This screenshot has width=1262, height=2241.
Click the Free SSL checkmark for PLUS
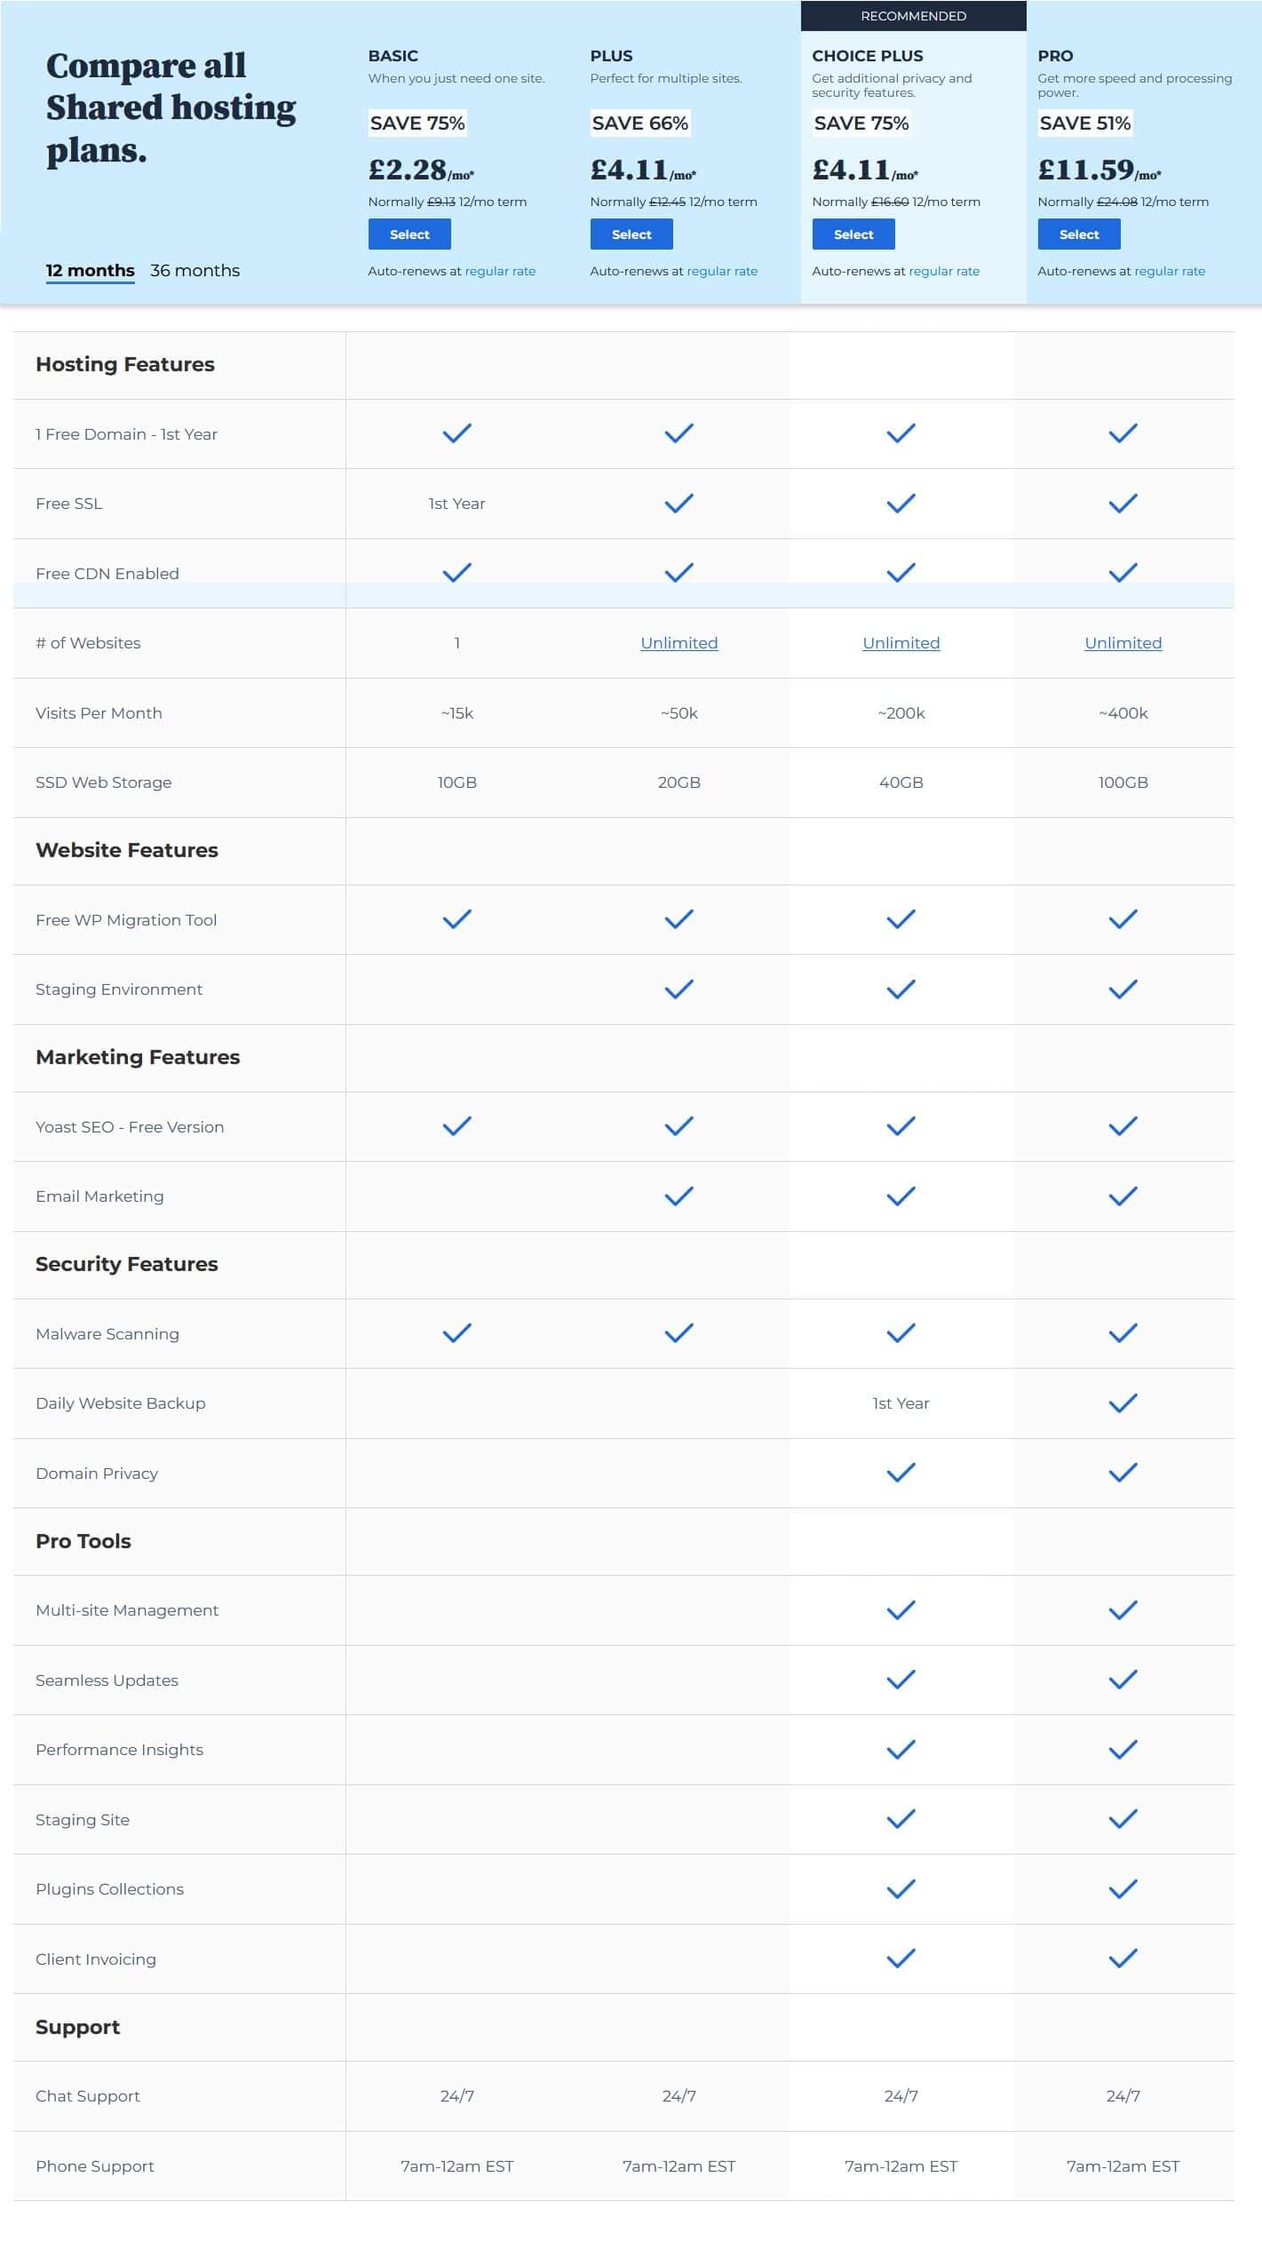pos(679,502)
